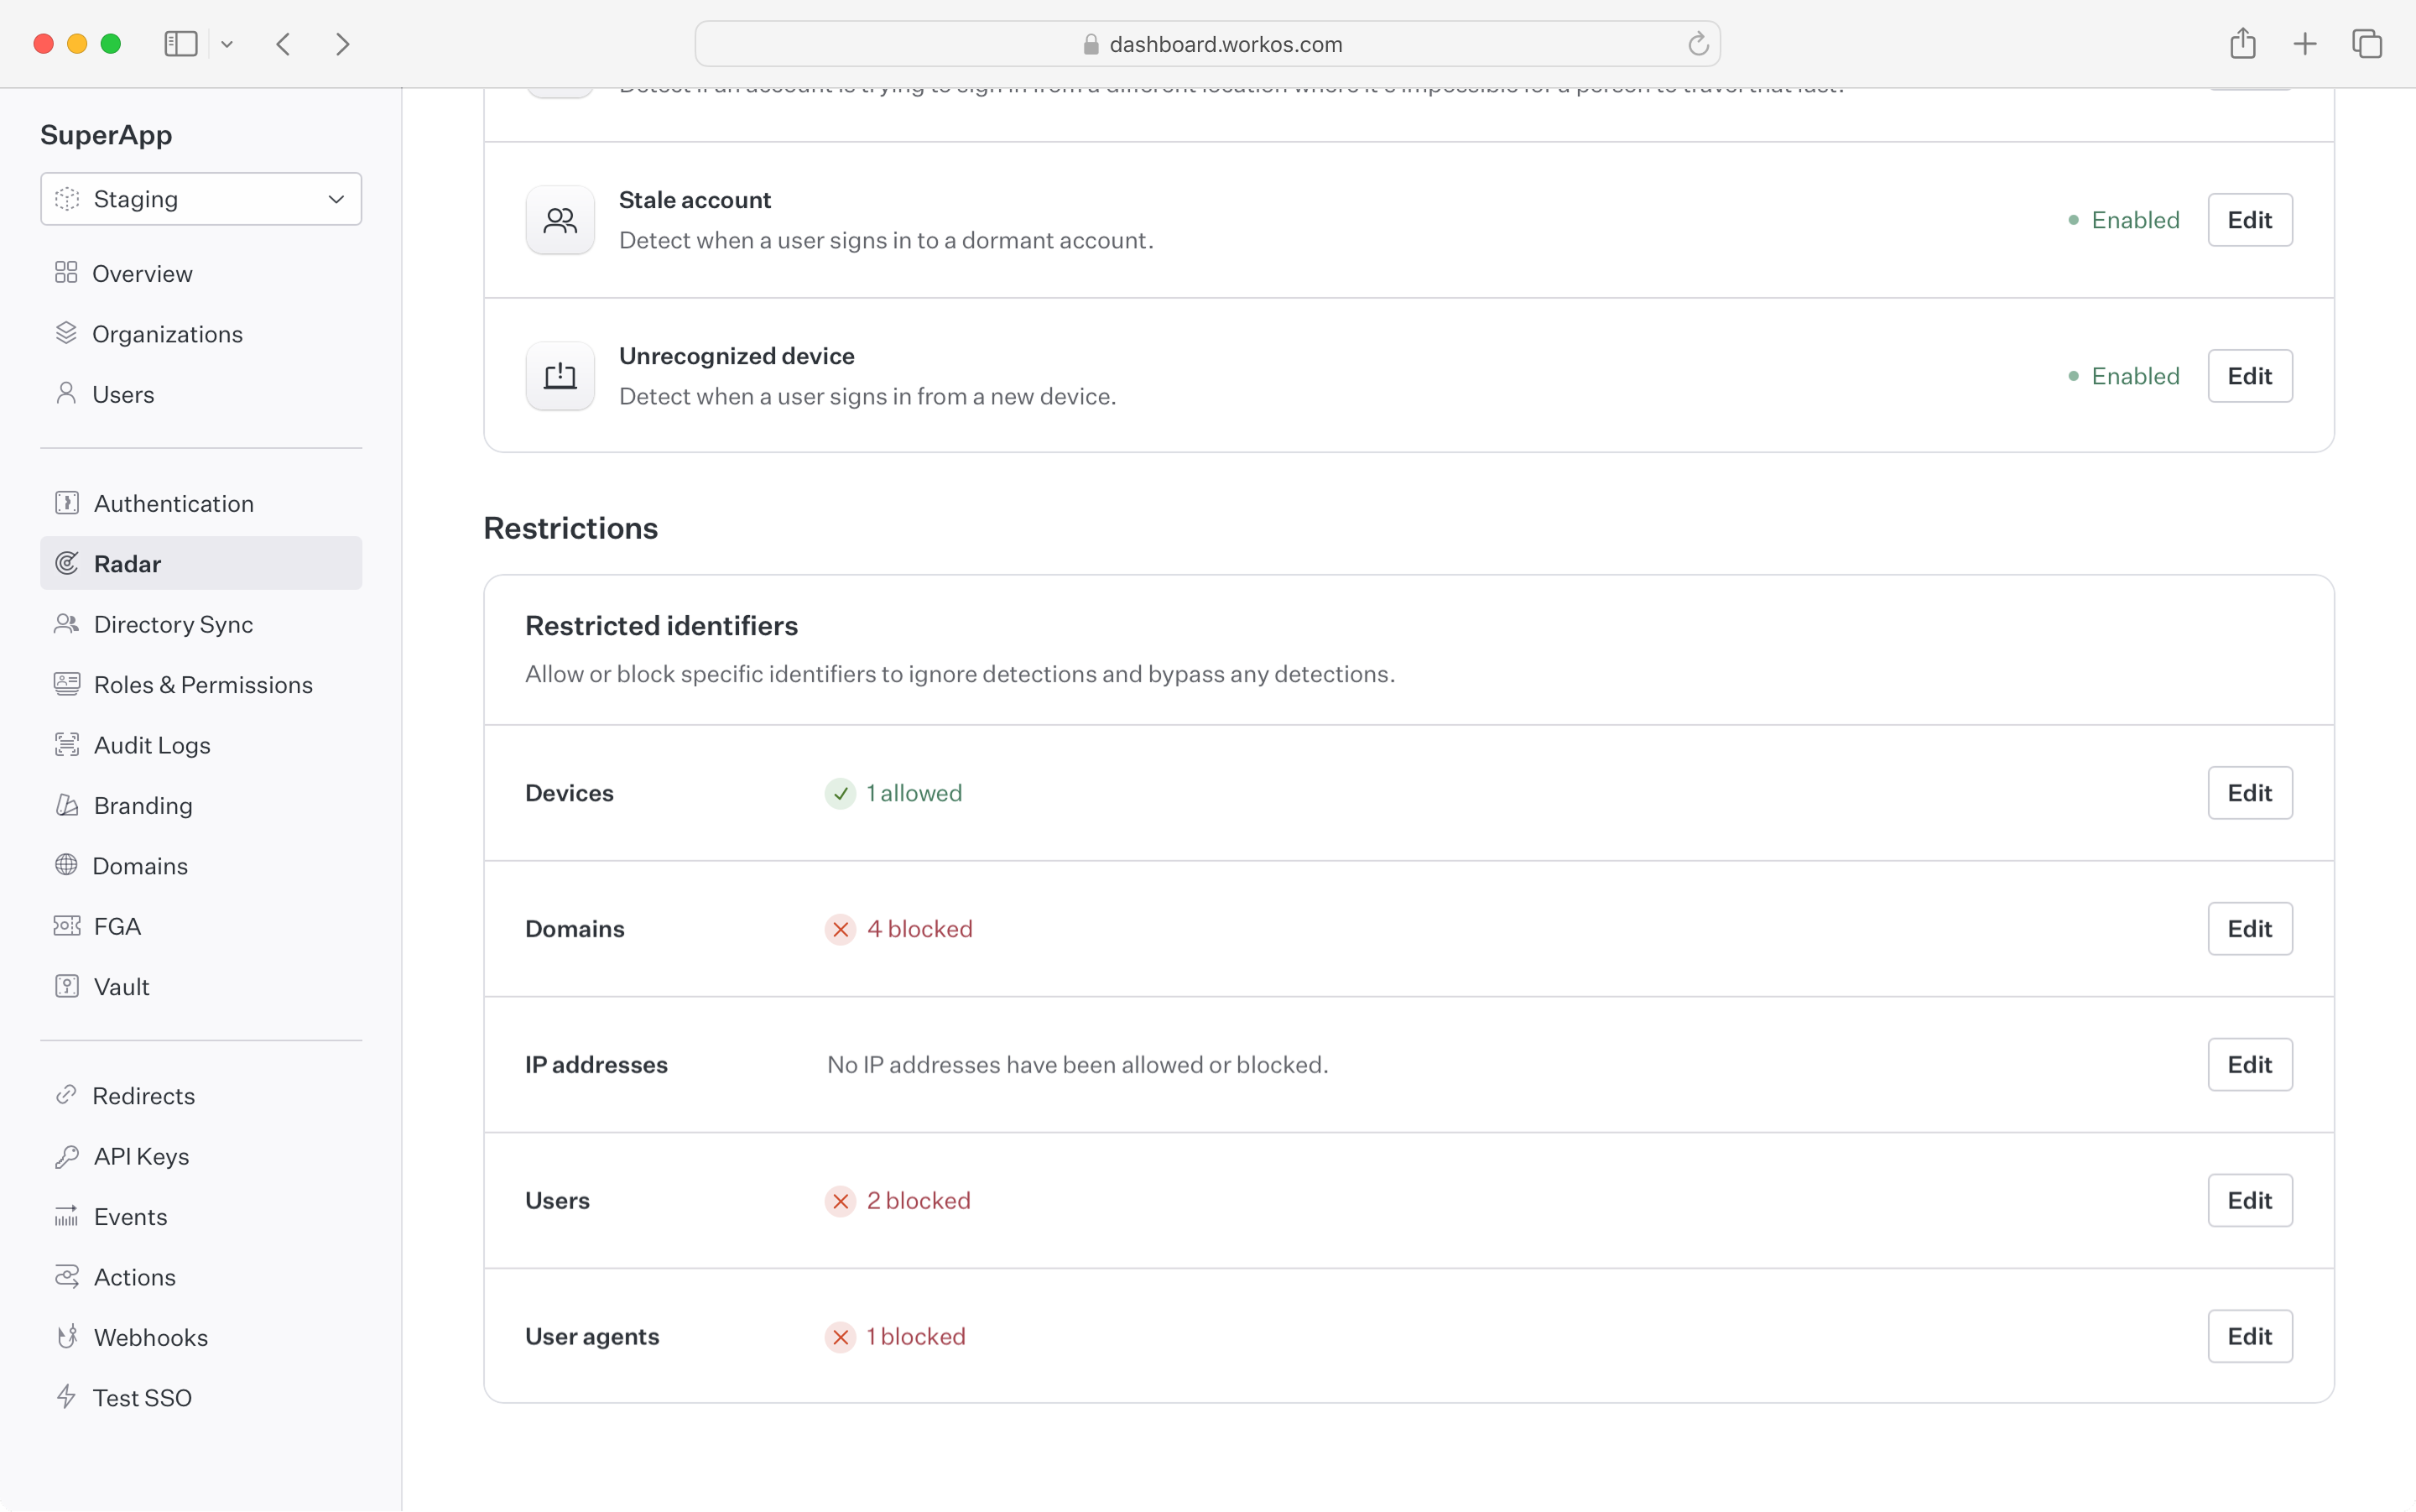Open the Staging environment dropdown
The height and width of the screenshot is (1512, 2416).
pyautogui.click(x=201, y=199)
